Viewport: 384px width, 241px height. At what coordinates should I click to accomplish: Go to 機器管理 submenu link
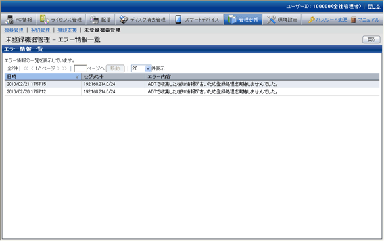coord(14,30)
